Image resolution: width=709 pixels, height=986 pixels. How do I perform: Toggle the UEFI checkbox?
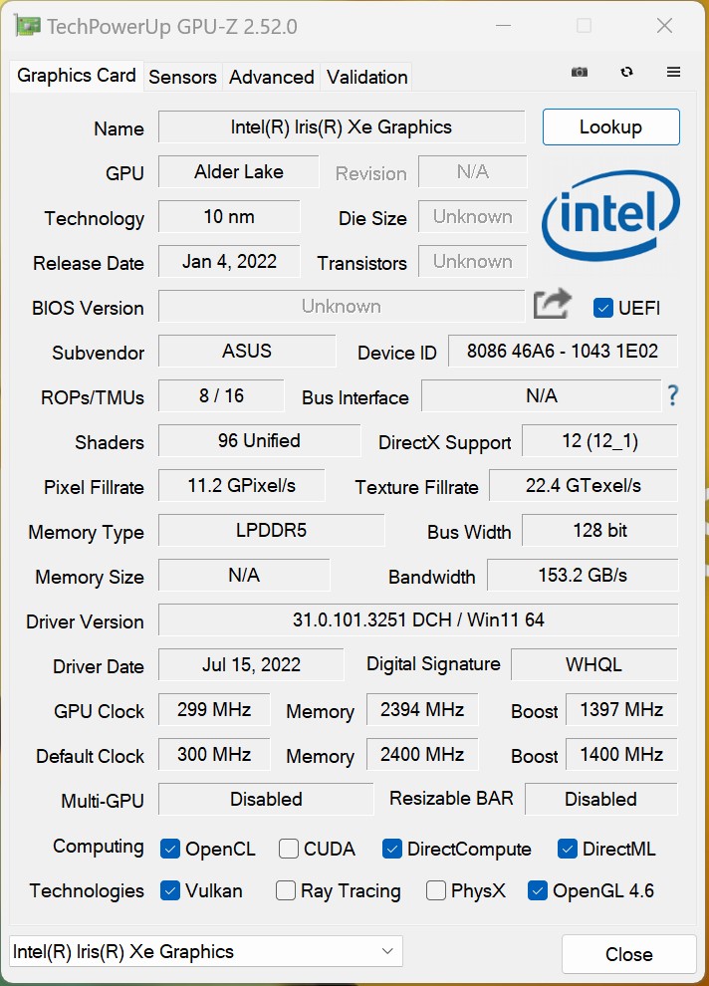coord(602,308)
